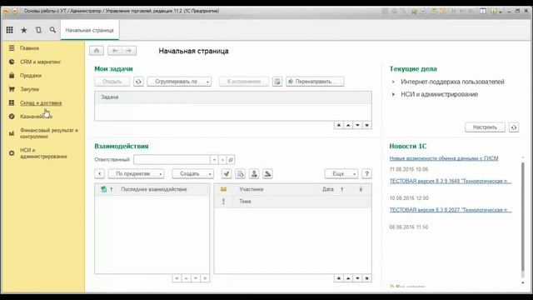Go forward with right arrow button
The width and height of the screenshot is (533, 300).
click(129, 51)
